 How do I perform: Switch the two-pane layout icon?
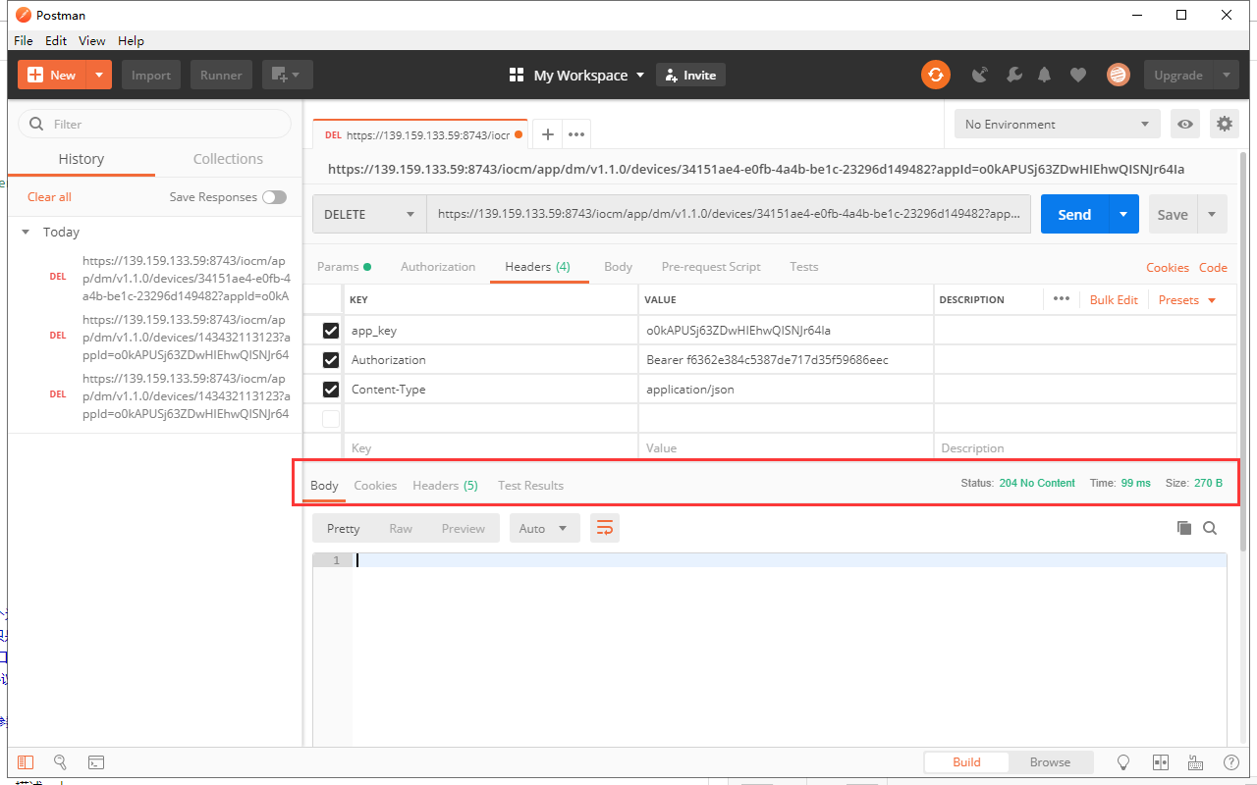pos(1160,762)
